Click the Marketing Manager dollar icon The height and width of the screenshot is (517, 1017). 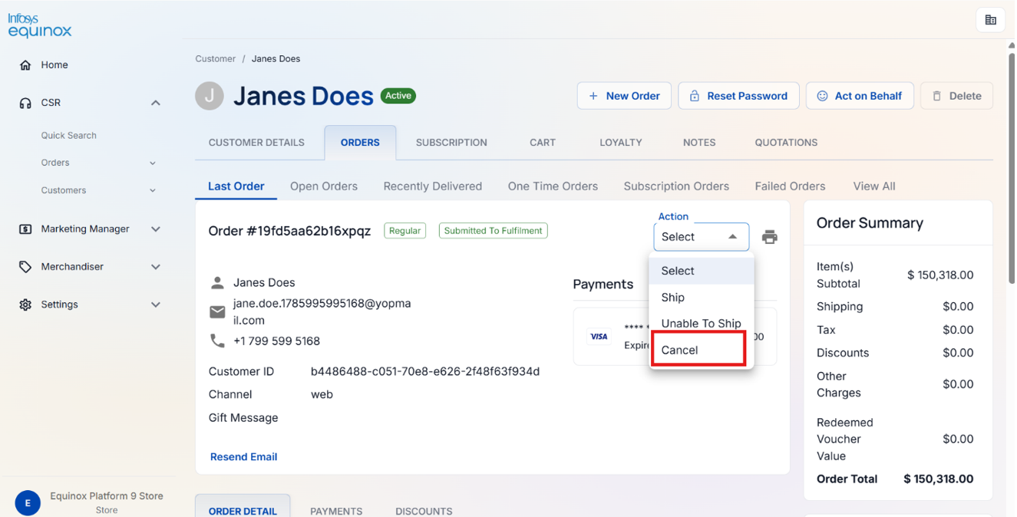tap(25, 229)
